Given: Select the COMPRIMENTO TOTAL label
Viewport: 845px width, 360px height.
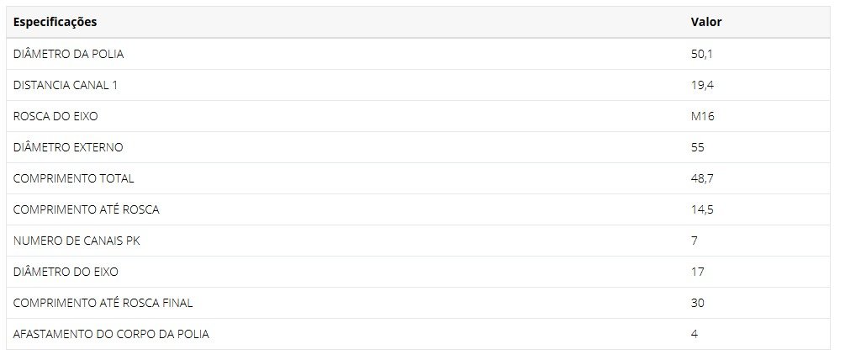Looking at the screenshot, I should click(x=73, y=178).
